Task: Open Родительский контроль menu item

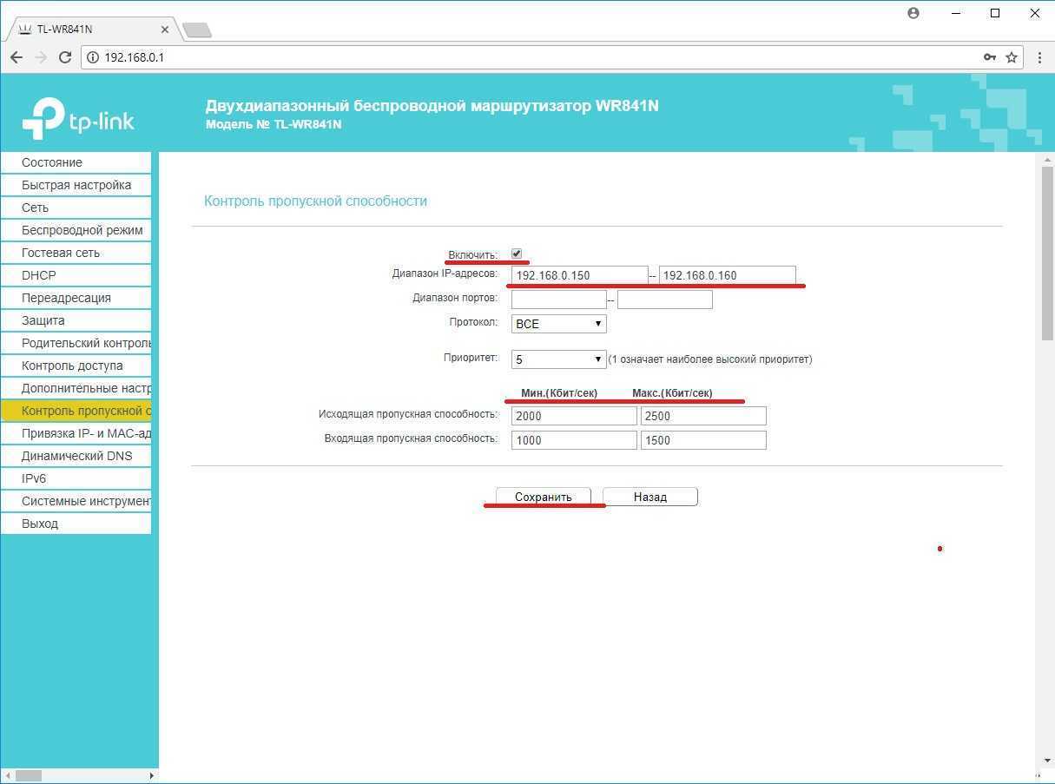Action: click(76, 343)
